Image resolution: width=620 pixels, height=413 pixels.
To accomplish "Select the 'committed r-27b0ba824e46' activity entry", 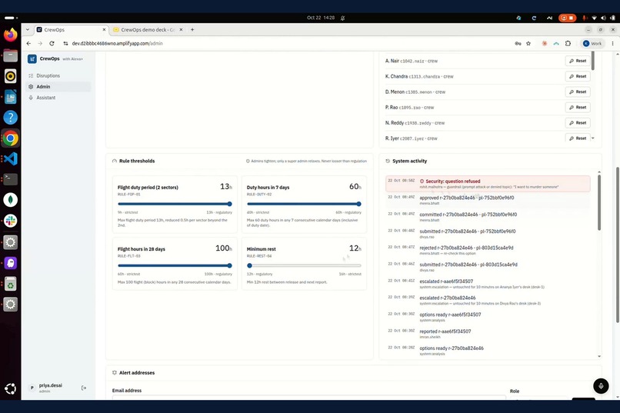I will click(488, 217).
